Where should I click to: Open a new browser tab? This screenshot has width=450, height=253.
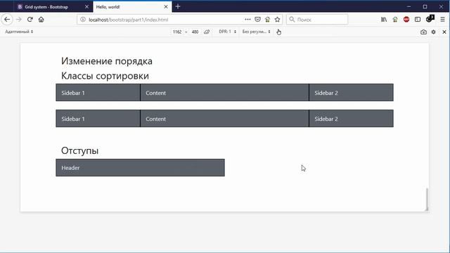tap(178, 6)
